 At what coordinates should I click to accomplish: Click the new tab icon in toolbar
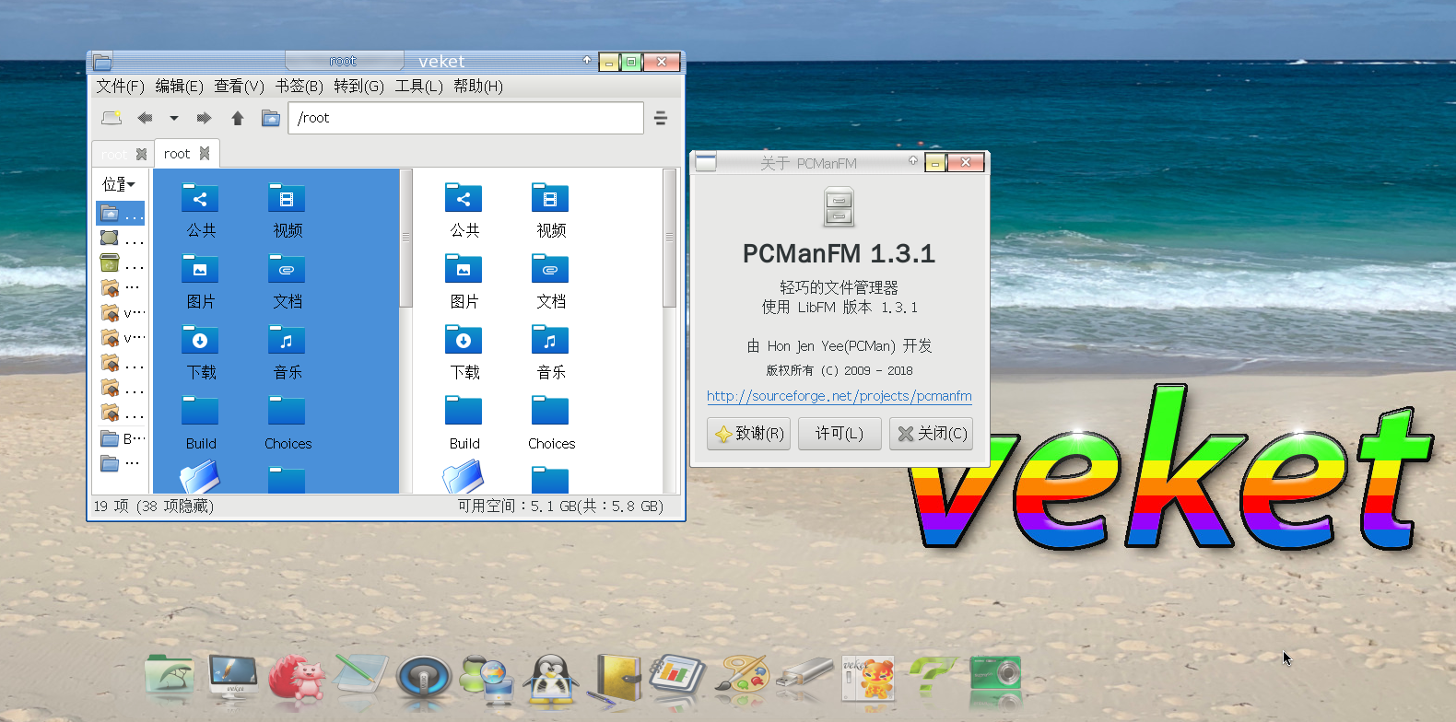tap(112, 118)
